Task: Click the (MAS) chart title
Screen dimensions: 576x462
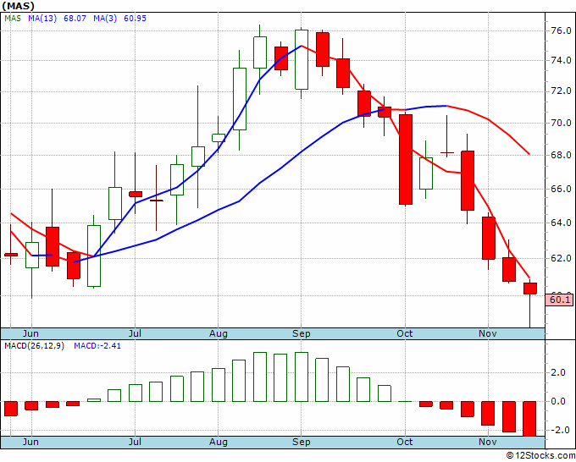Action: tap(19, 6)
